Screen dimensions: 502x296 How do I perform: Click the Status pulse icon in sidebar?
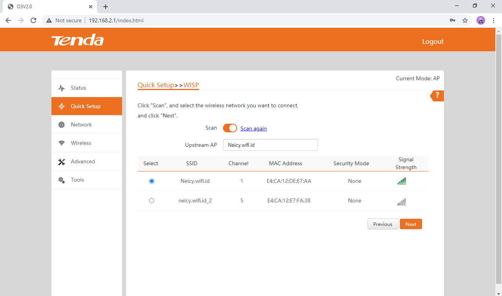click(x=62, y=88)
